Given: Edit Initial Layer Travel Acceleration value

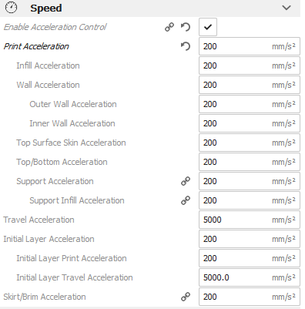Looking at the screenshot, I should (x=250, y=277).
